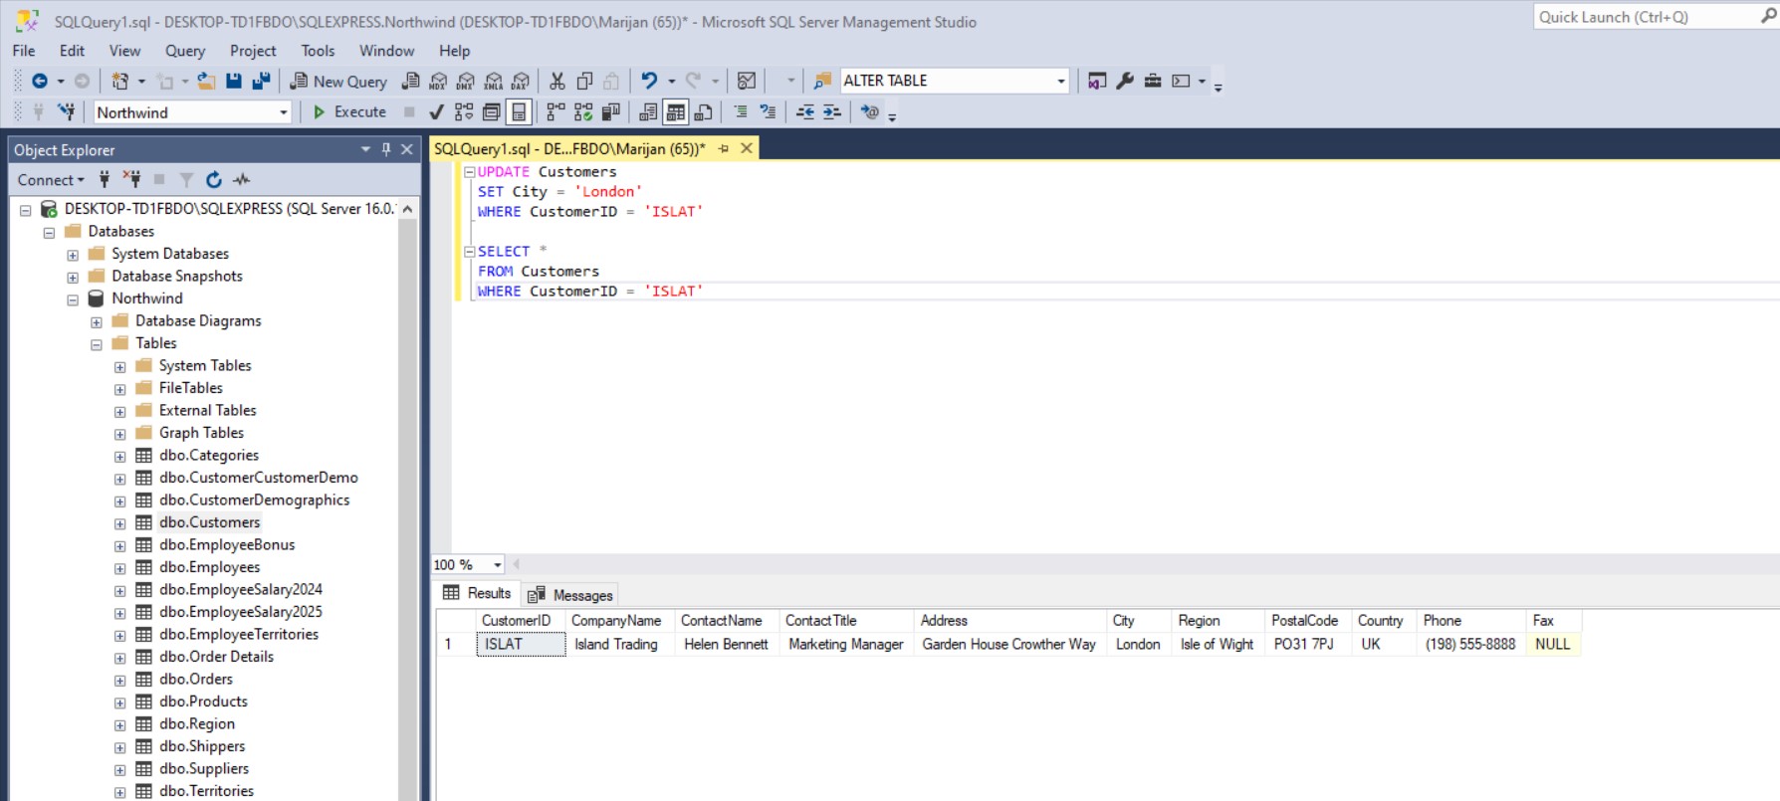Parse the query with the checkmark icon

pyautogui.click(x=436, y=112)
